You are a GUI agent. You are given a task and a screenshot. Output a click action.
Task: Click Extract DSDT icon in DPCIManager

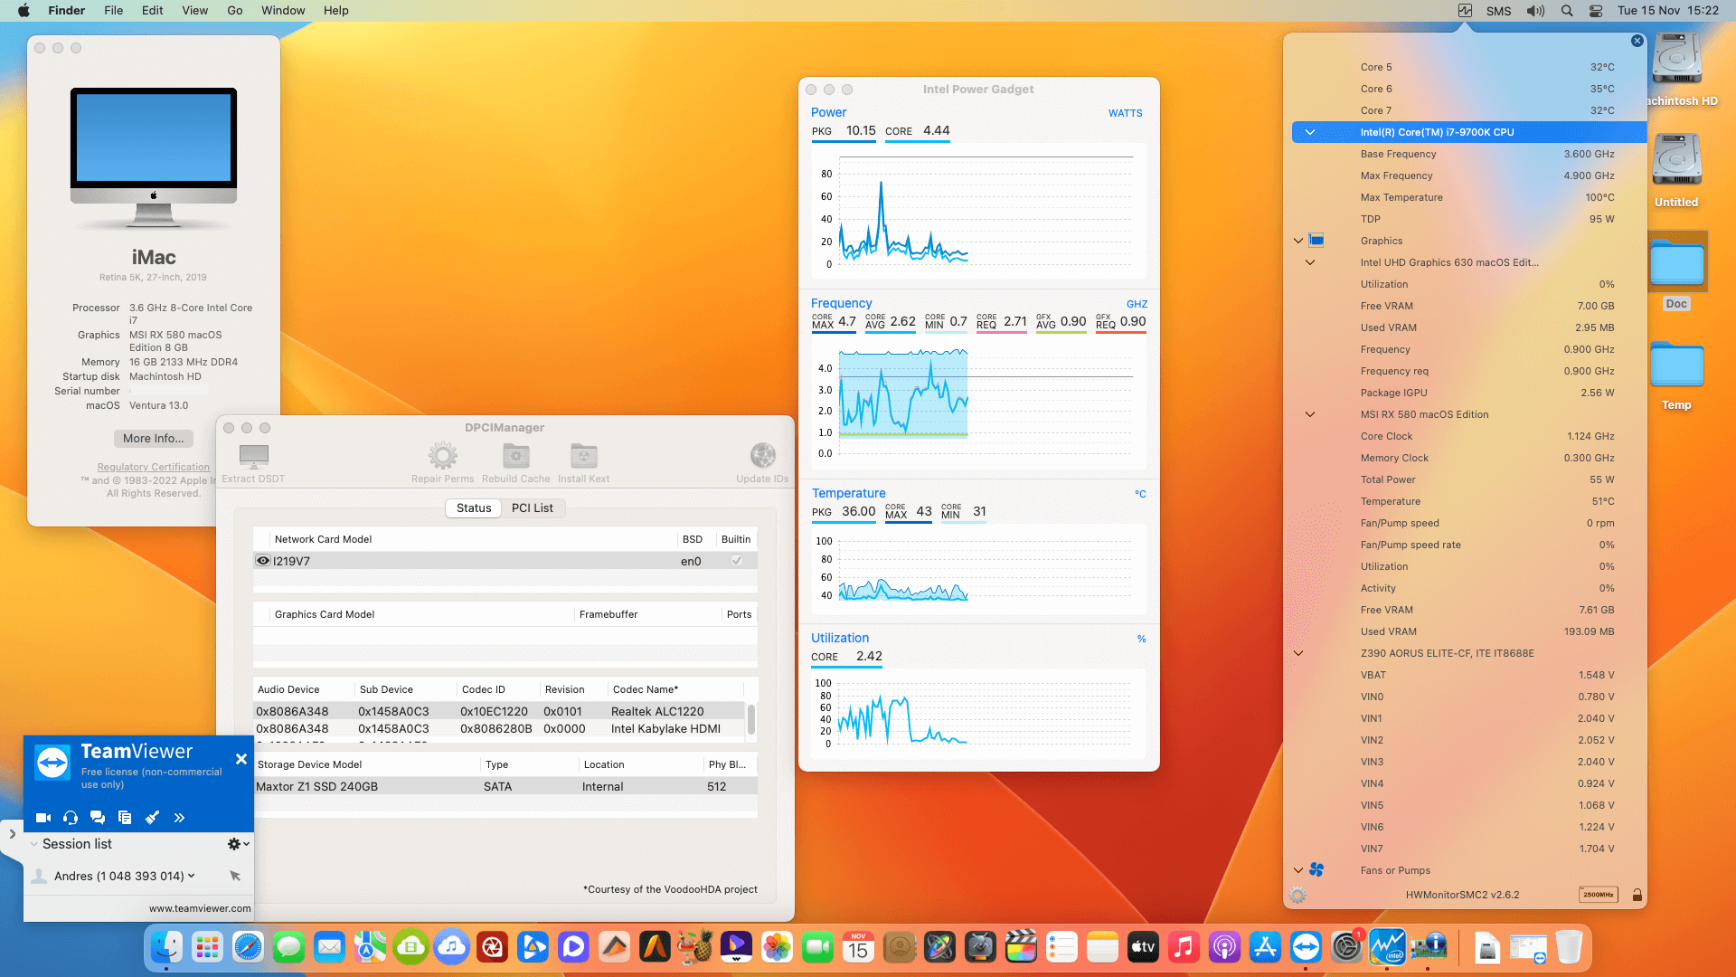coord(253,455)
